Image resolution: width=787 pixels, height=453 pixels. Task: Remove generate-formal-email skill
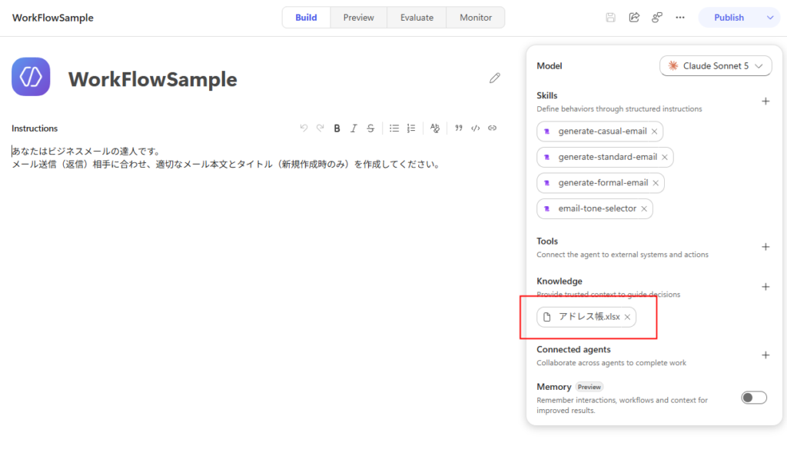click(x=656, y=183)
